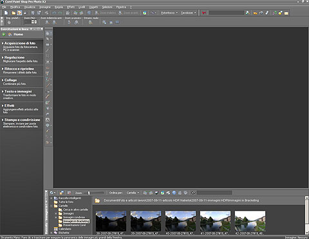This screenshot has height=239, width=309.
Task: Open the Effetti menu
Action: [71, 7]
